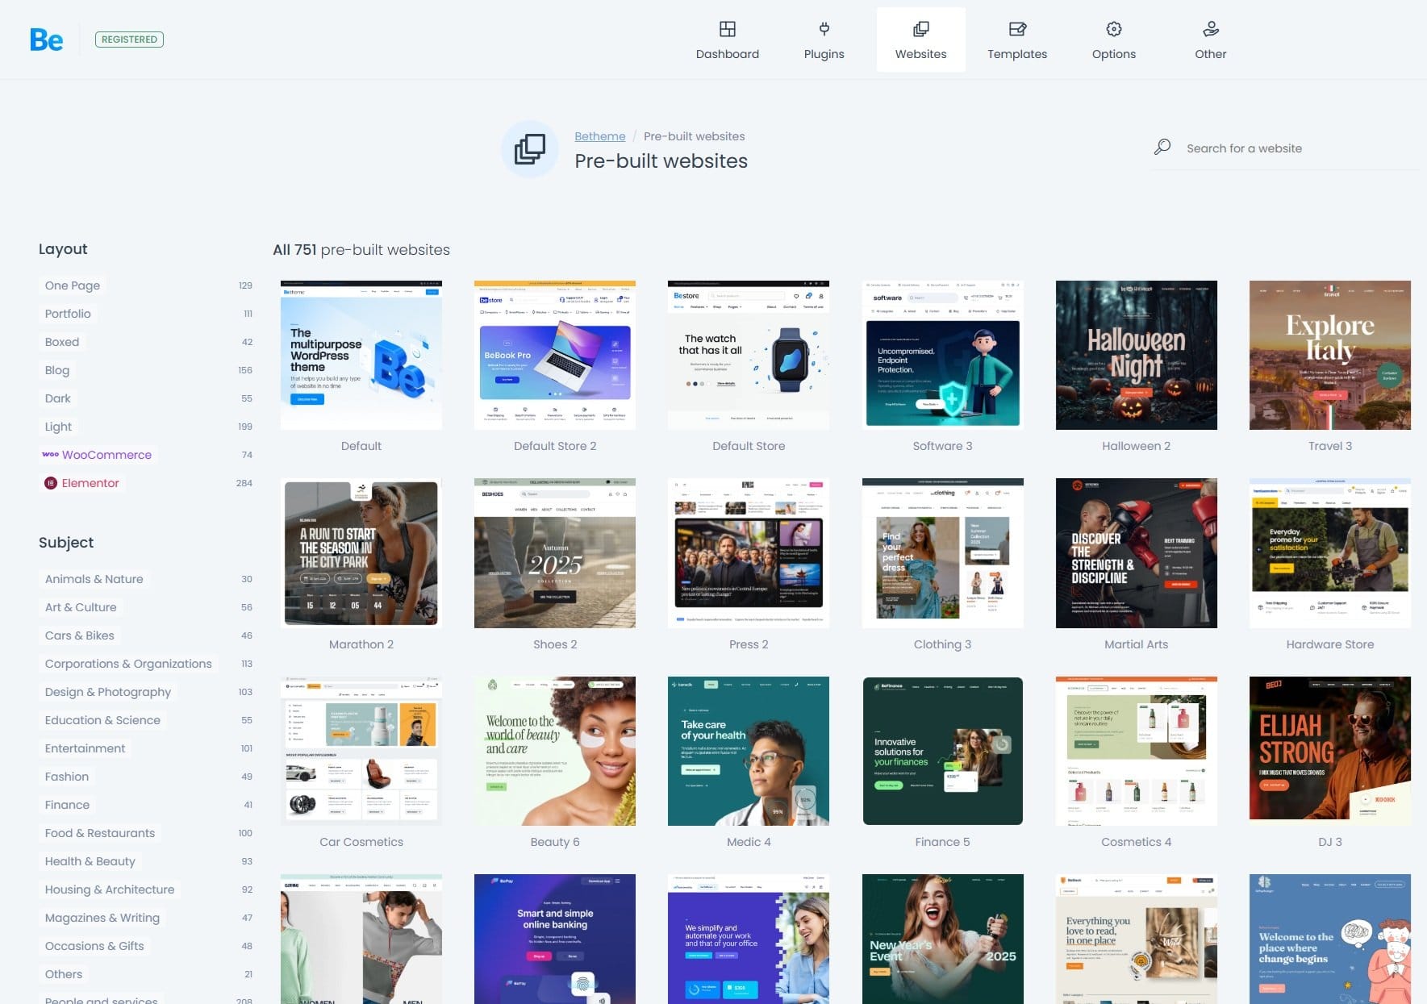Select Health & Beauty subject
The width and height of the screenshot is (1427, 1004).
coord(90,861)
